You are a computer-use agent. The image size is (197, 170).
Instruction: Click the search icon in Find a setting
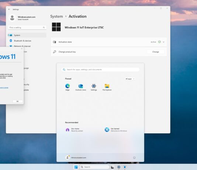44,28
